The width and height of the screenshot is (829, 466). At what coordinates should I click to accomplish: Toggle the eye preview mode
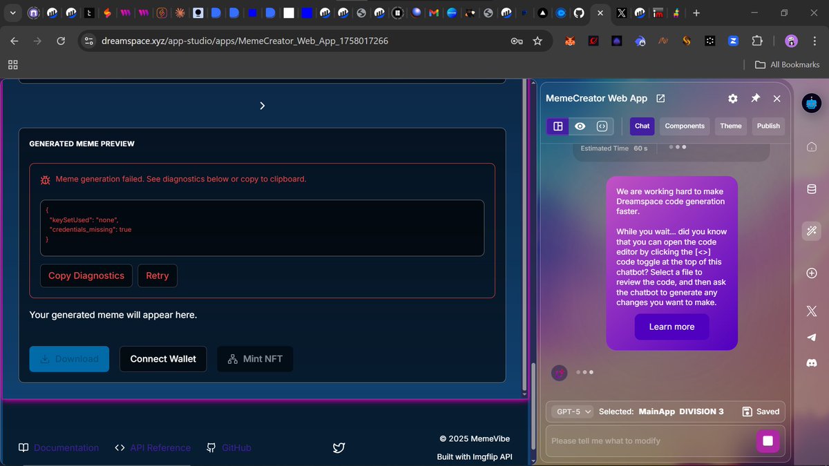580,126
